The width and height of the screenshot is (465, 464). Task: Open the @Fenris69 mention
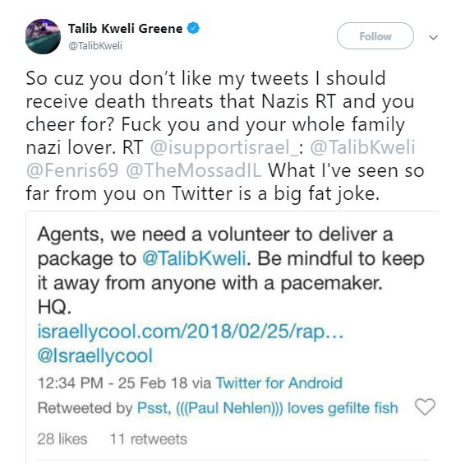pos(72,170)
